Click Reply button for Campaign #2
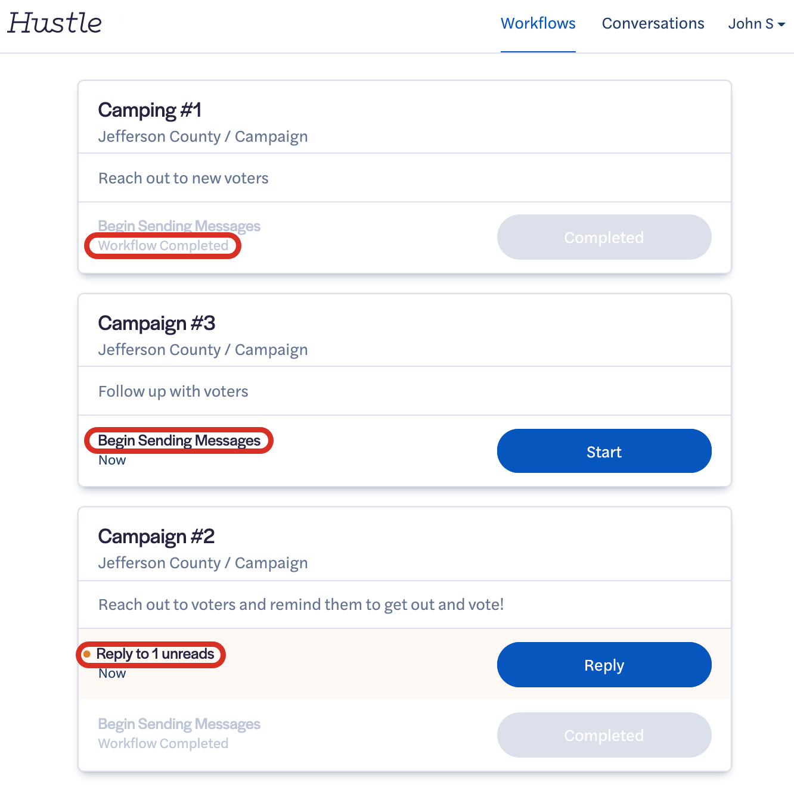 coord(604,665)
